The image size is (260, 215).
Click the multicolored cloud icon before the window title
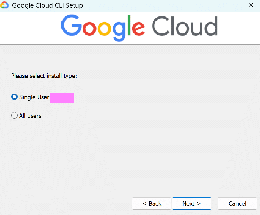click(x=4, y=5)
